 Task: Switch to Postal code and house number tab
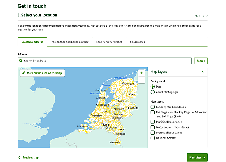(70, 42)
